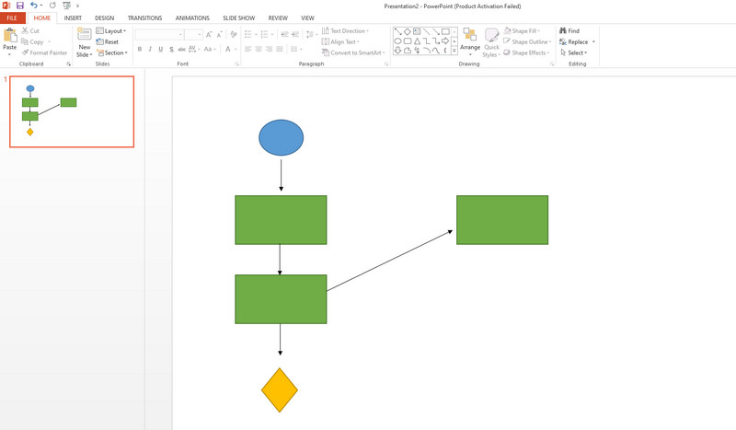Open Text Direction menu
Viewport: 736px width, 430px height.
345,30
